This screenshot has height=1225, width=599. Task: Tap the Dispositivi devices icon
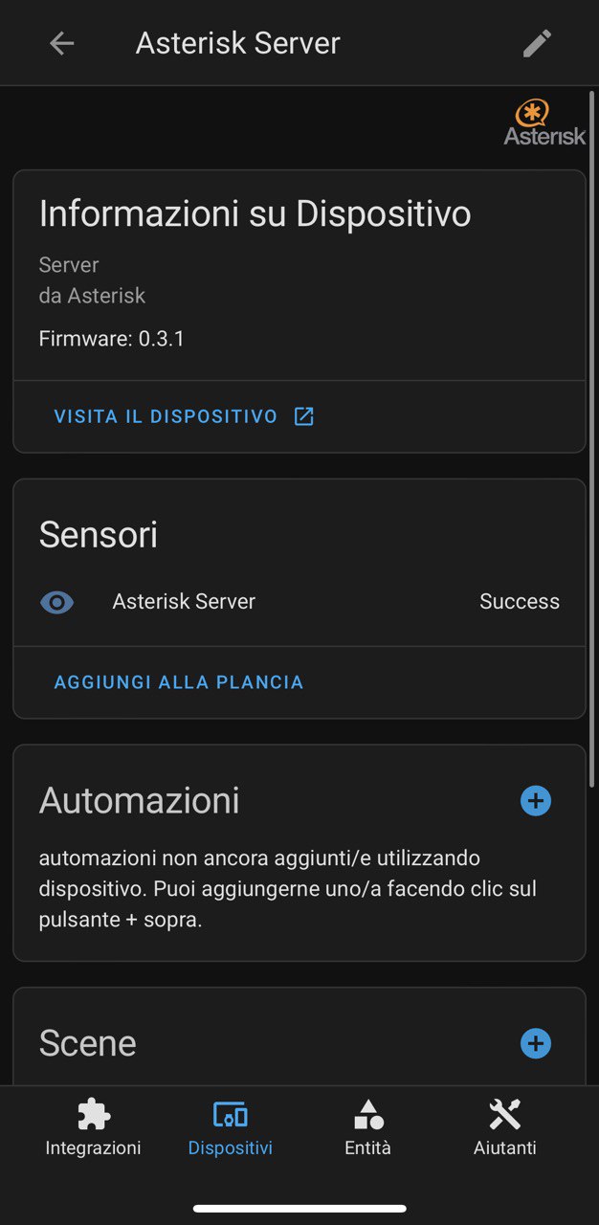230,1114
